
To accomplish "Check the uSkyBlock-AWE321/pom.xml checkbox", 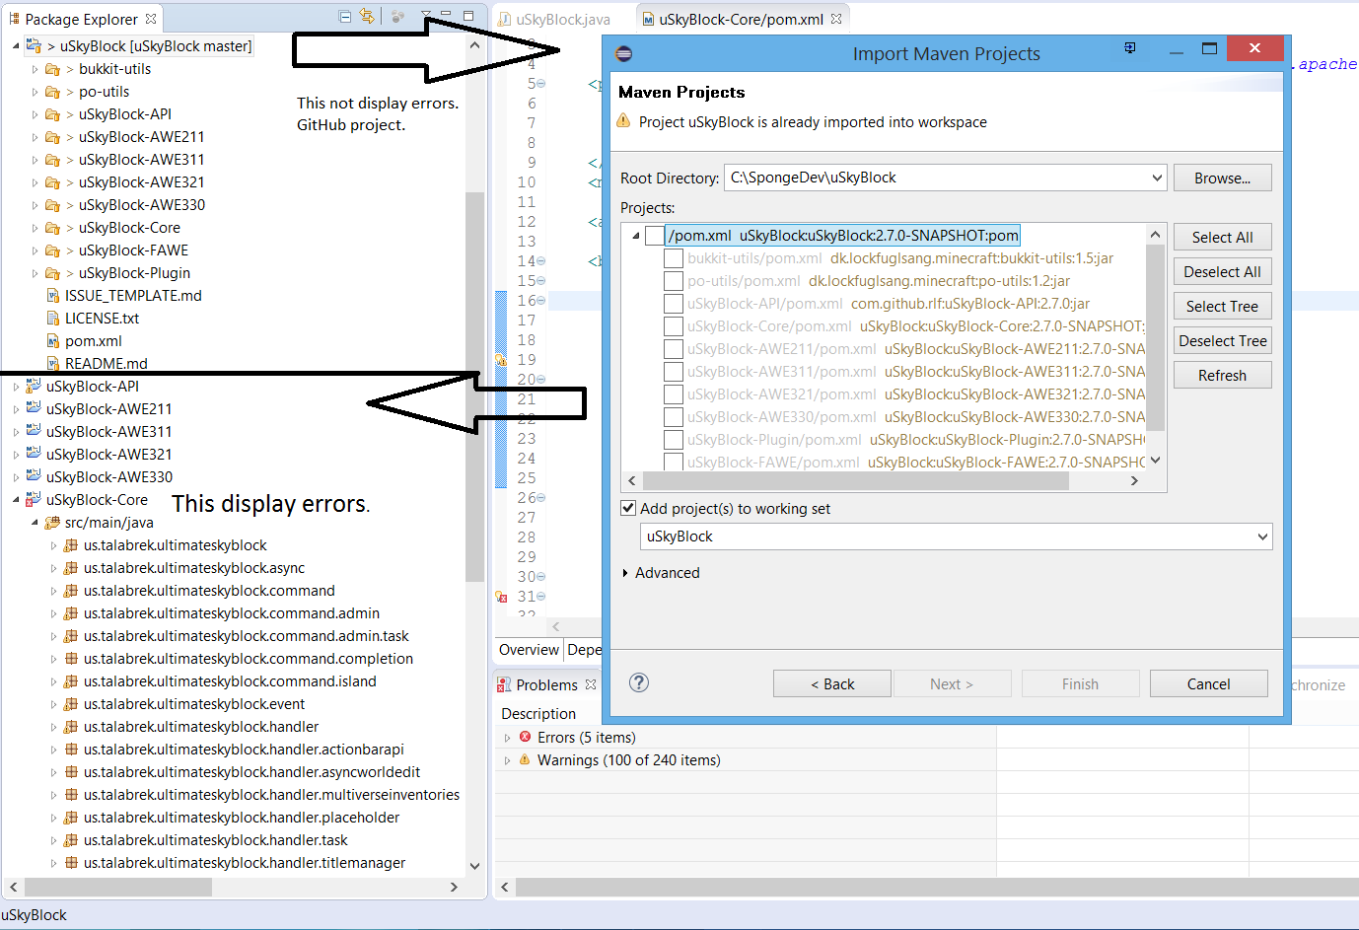I will pyautogui.click(x=674, y=394).
